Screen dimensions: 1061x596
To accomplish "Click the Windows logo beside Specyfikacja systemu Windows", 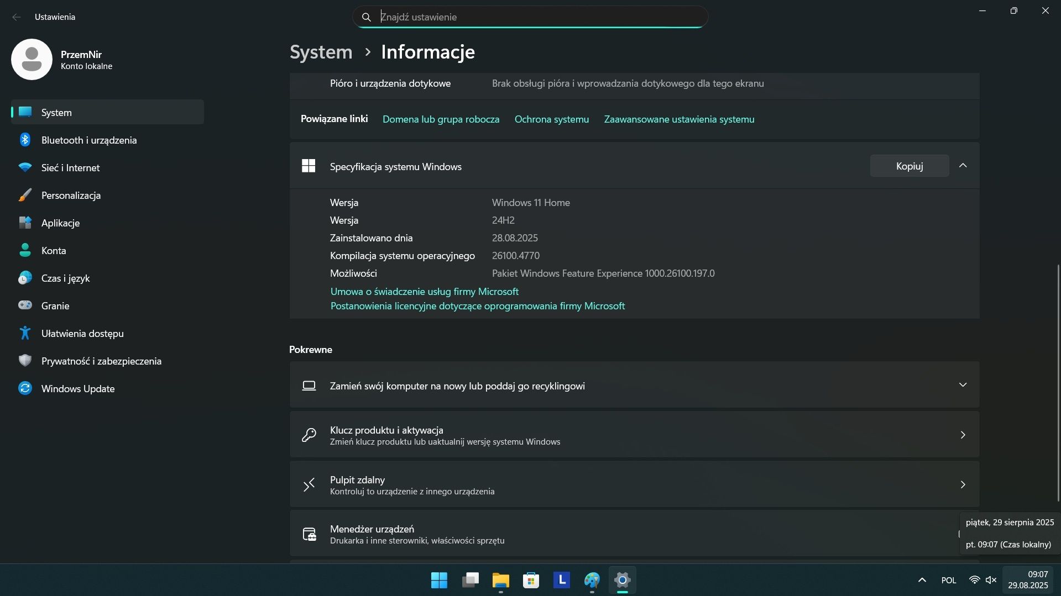I will (x=309, y=166).
